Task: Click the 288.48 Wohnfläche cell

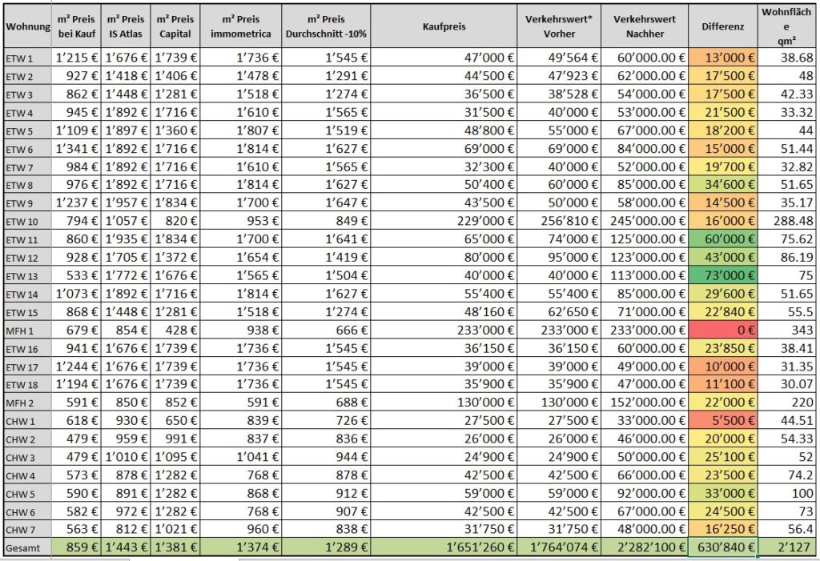Action: [787, 221]
